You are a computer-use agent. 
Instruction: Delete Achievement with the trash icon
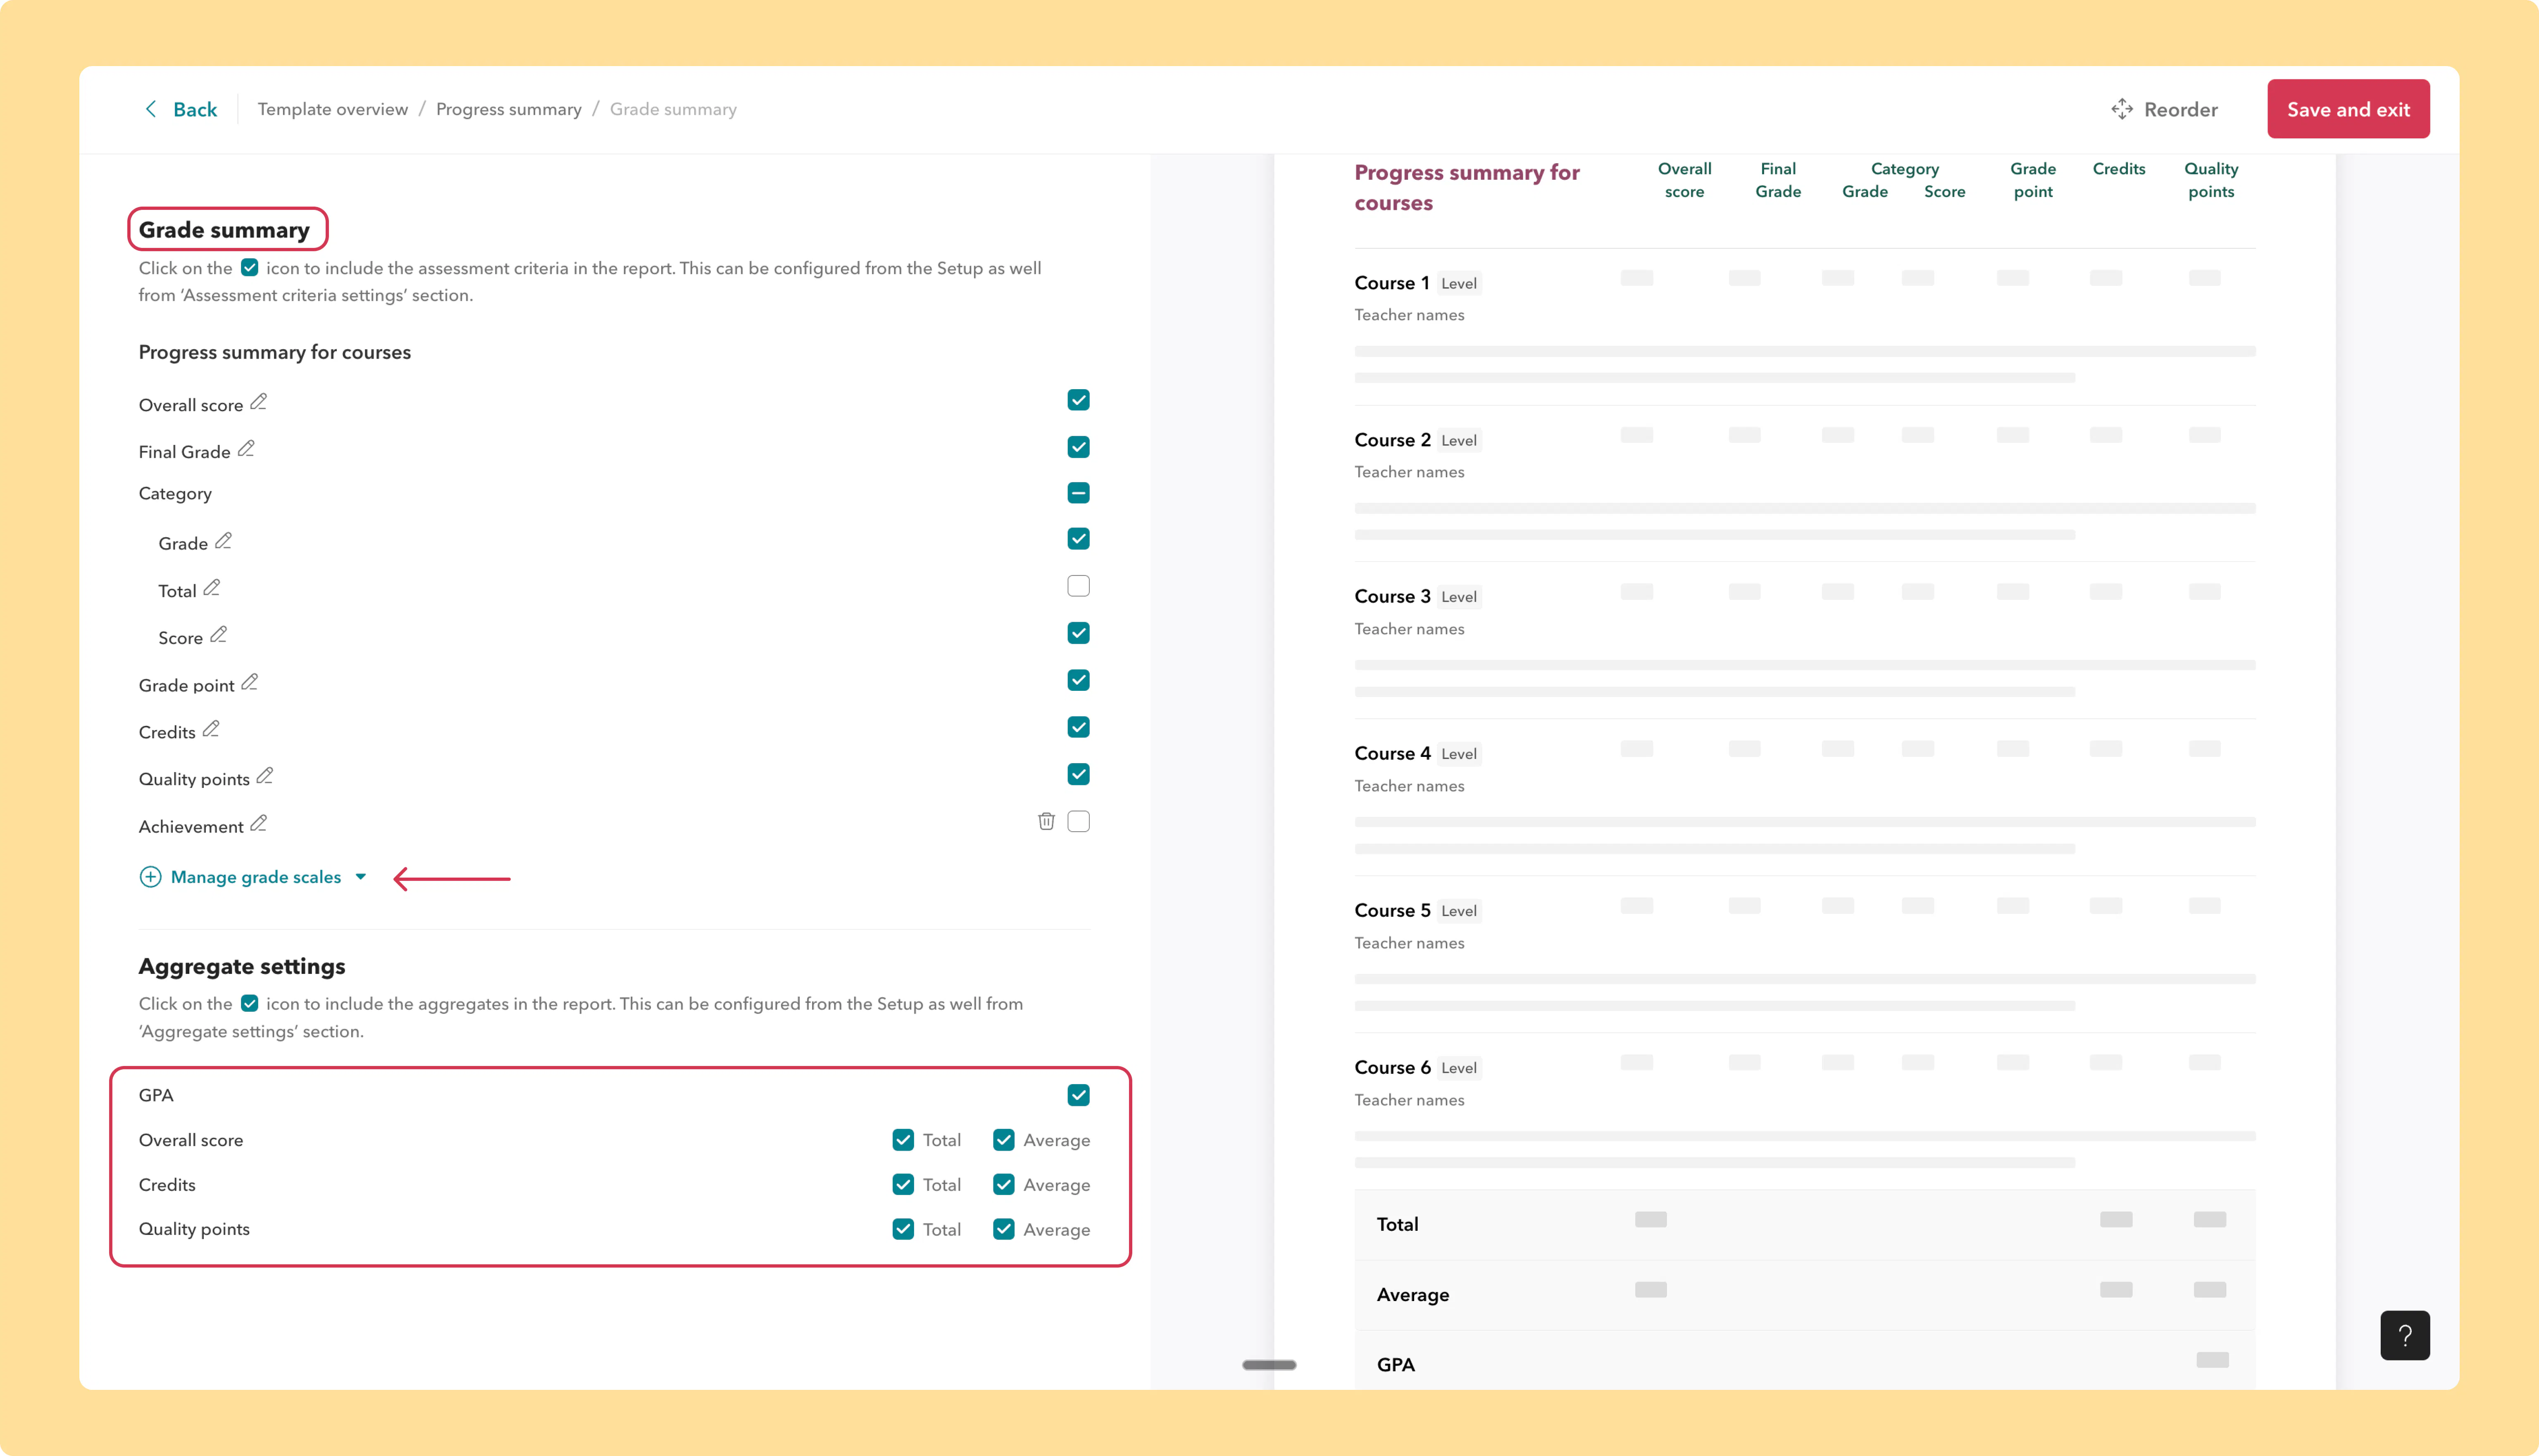pyautogui.click(x=1046, y=821)
